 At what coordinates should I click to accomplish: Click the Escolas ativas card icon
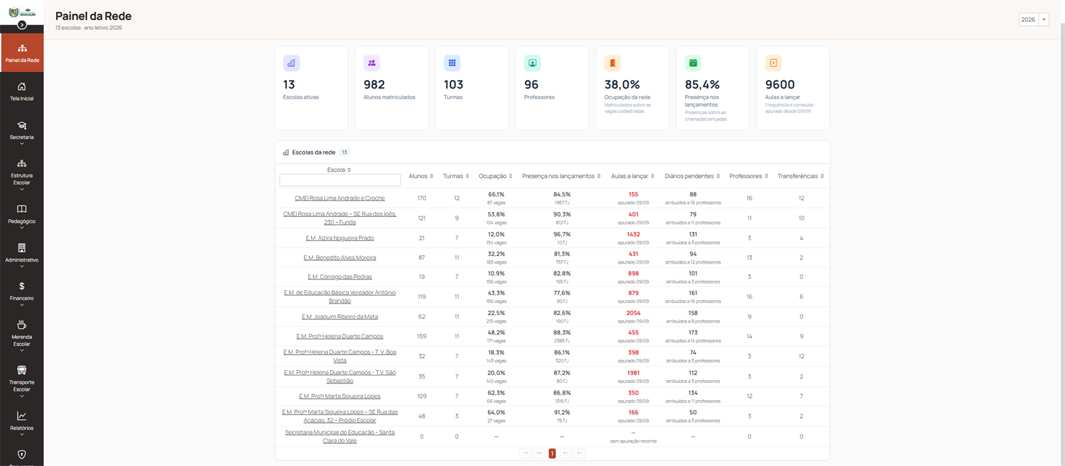[292, 63]
